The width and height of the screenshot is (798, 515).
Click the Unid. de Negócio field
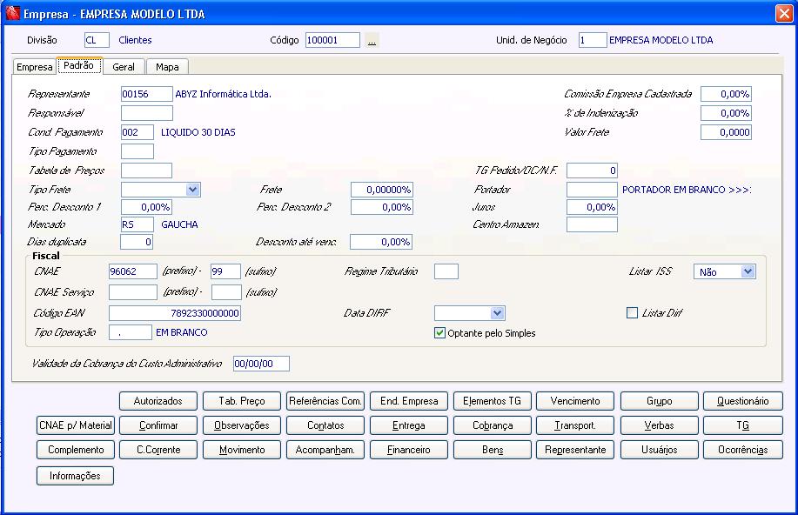593,40
